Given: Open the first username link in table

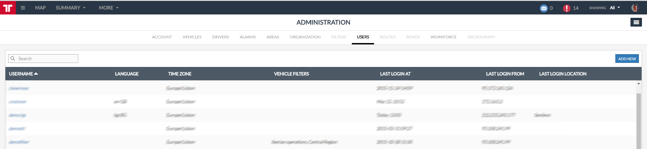Looking at the screenshot, I should pos(19,88).
